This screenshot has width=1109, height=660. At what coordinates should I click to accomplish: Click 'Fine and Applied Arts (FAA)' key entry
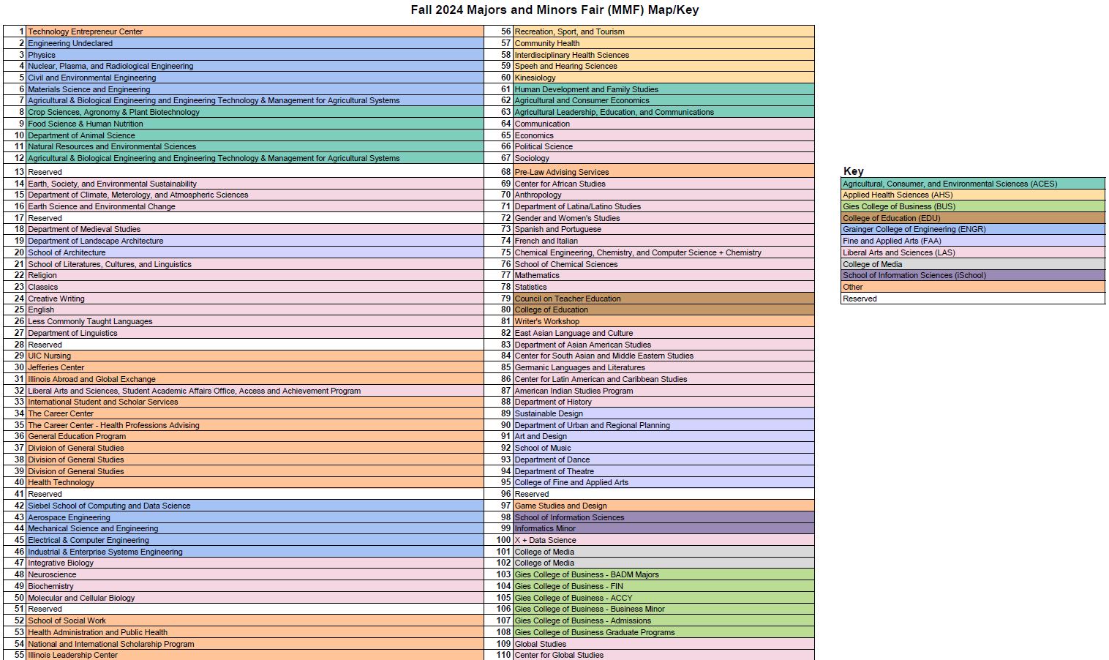pyautogui.click(x=973, y=241)
